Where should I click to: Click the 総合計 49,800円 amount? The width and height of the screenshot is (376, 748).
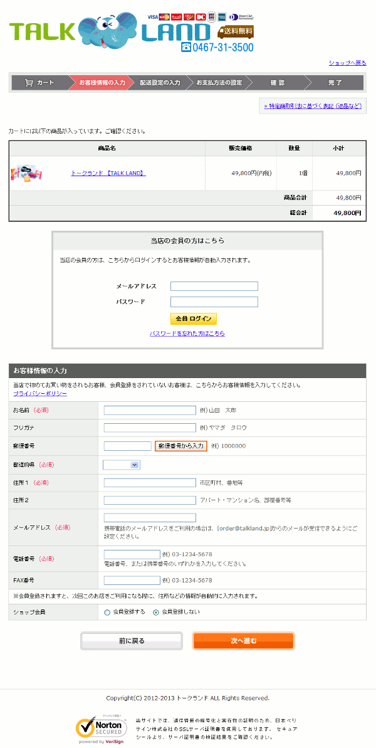347,213
